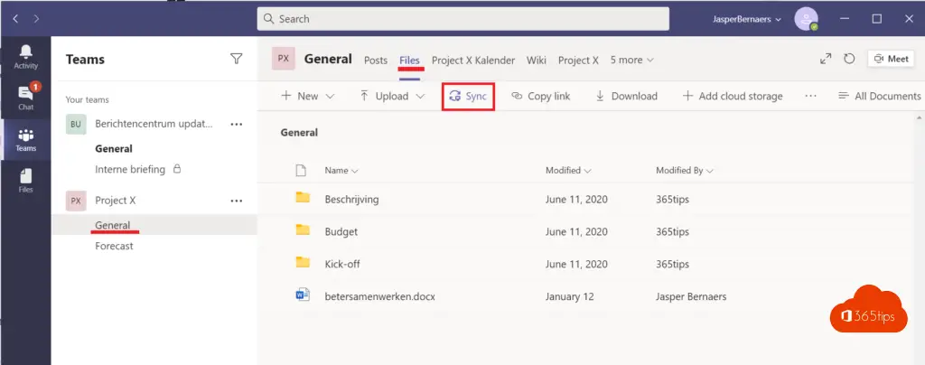
Task: Click Download in the toolbar
Action: (626, 96)
